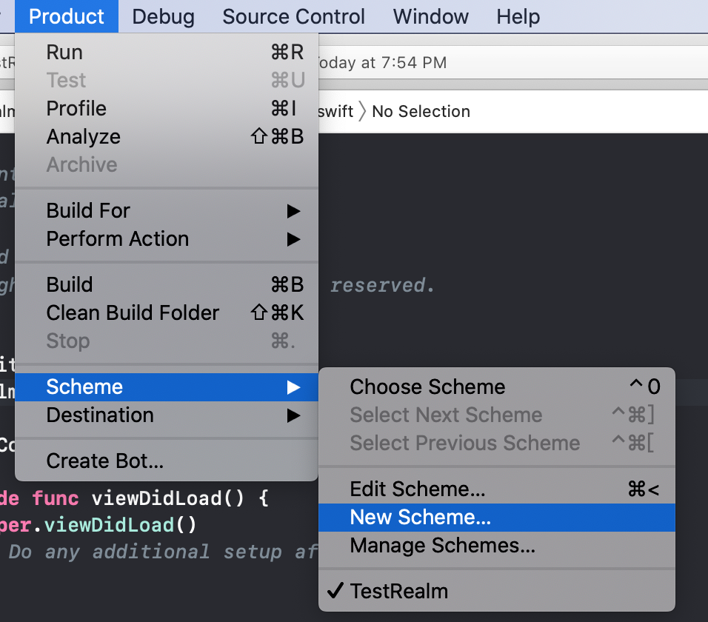Viewport: 708px width, 622px height.
Task: Open the Window menu
Action: pyautogui.click(x=430, y=16)
